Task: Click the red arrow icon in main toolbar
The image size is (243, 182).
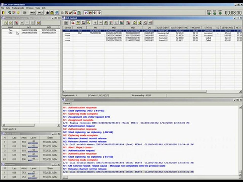Action: click(75, 13)
